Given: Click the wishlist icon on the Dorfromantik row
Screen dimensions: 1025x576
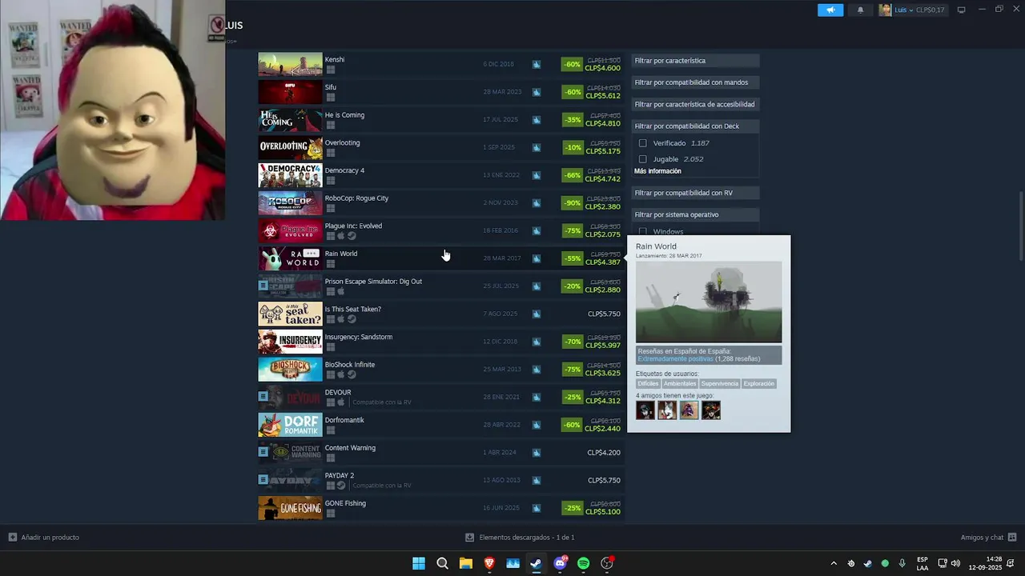Looking at the screenshot, I should pyautogui.click(x=537, y=425).
